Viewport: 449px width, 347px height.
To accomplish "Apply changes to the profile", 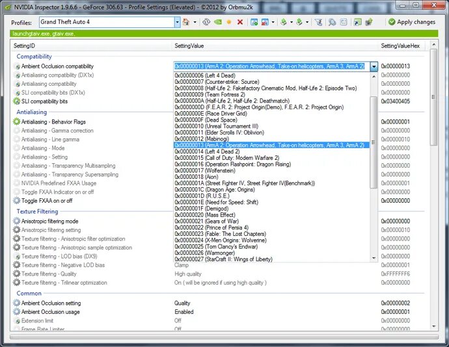I will (412, 22).
